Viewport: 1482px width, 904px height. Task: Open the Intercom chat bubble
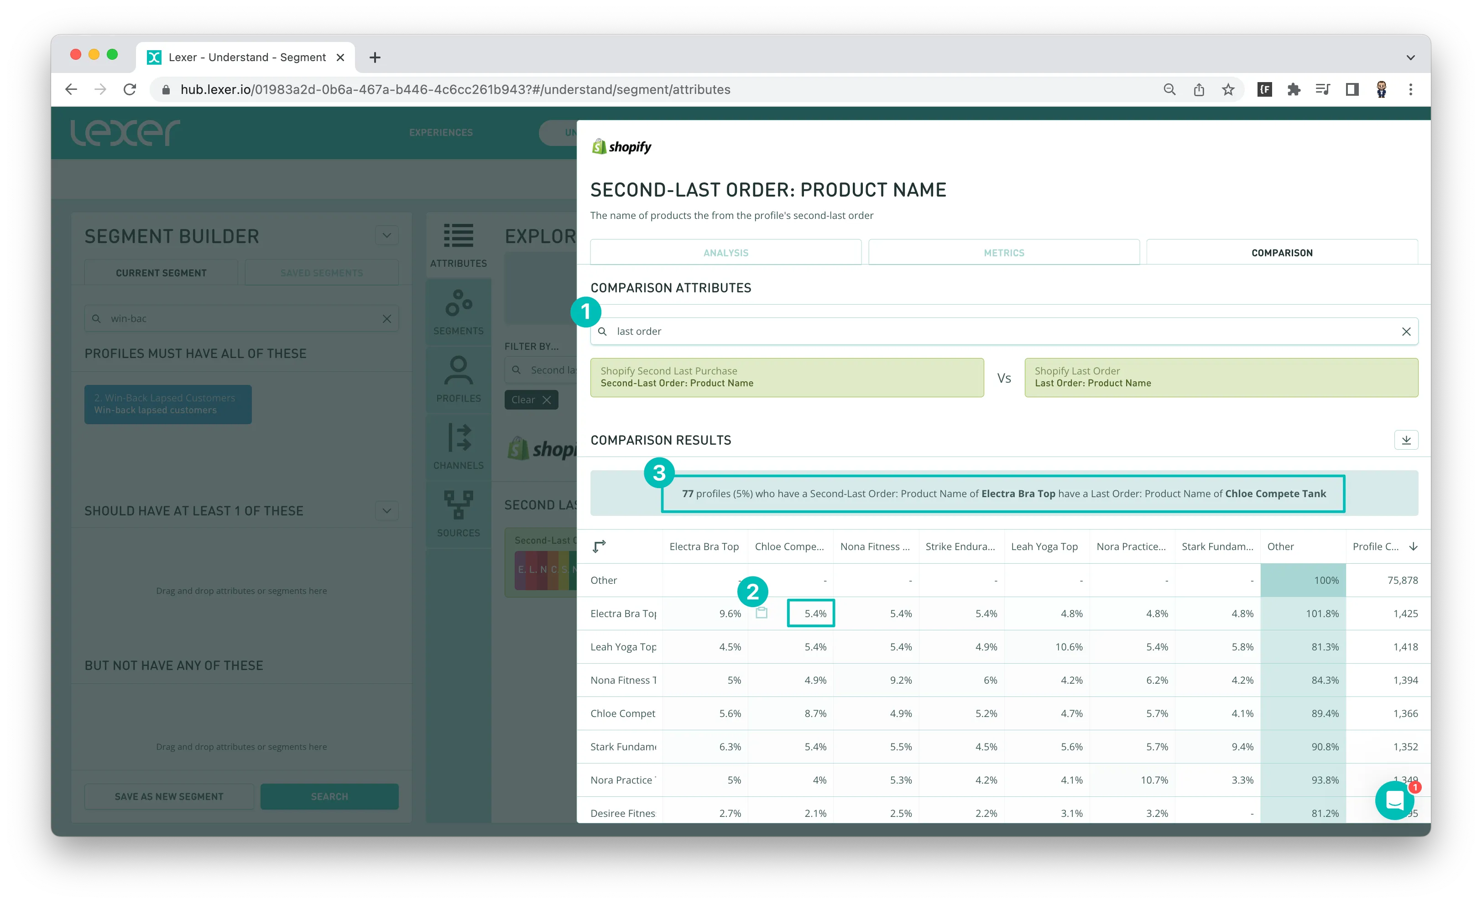tap(1394, 800)
